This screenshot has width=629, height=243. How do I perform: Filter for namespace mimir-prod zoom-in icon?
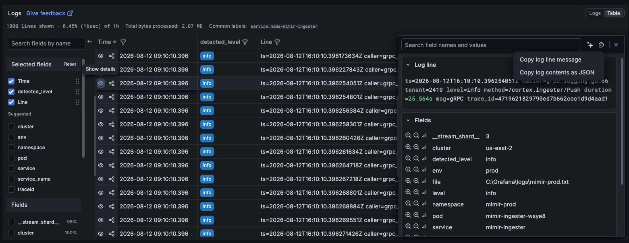pyautogui.click(x=408, y=204)
